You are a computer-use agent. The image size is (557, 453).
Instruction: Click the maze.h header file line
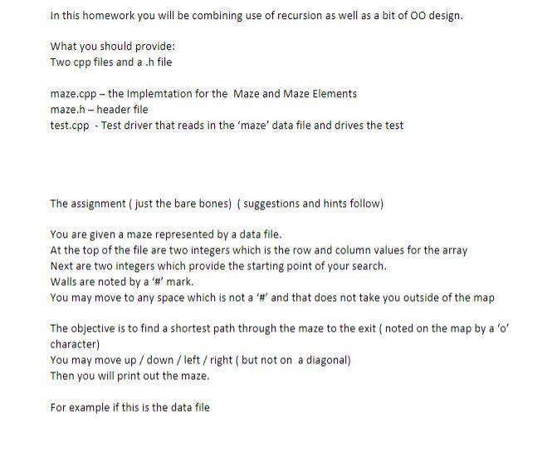(x=99, y=110)
